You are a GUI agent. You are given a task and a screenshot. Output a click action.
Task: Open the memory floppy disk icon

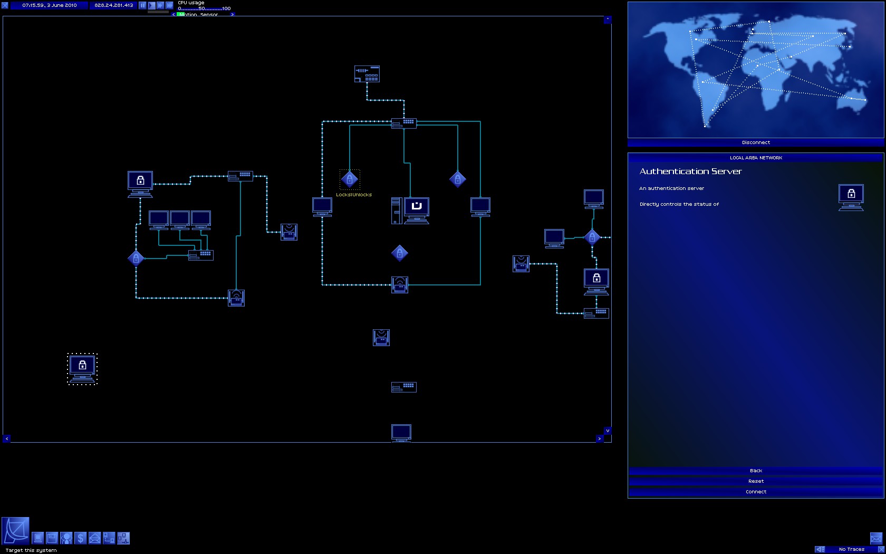52,538
